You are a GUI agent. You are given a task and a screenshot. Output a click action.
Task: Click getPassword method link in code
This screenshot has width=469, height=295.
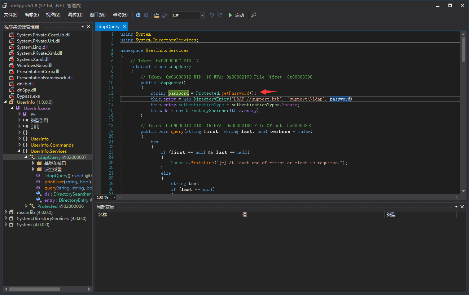235,93
